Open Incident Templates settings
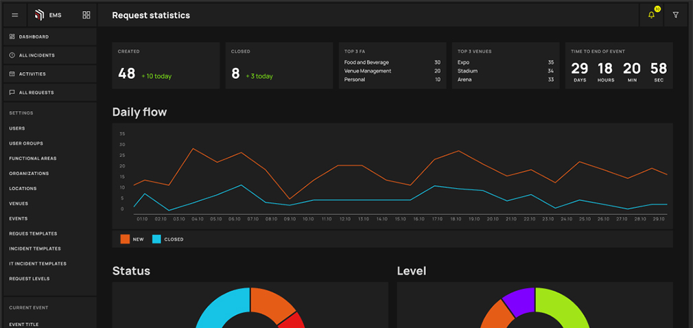Image resolution: width=693 pixels, height=328 pixels. [x=35, y=248]
